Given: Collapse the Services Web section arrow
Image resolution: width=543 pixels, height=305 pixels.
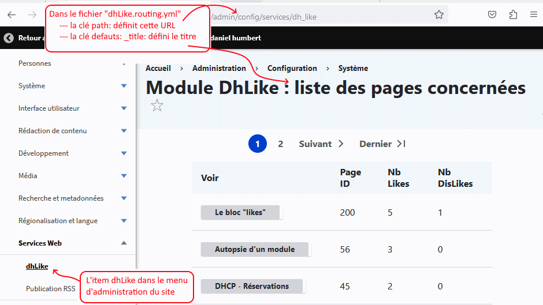Looking at the screenshot, I should pos(124,243).
